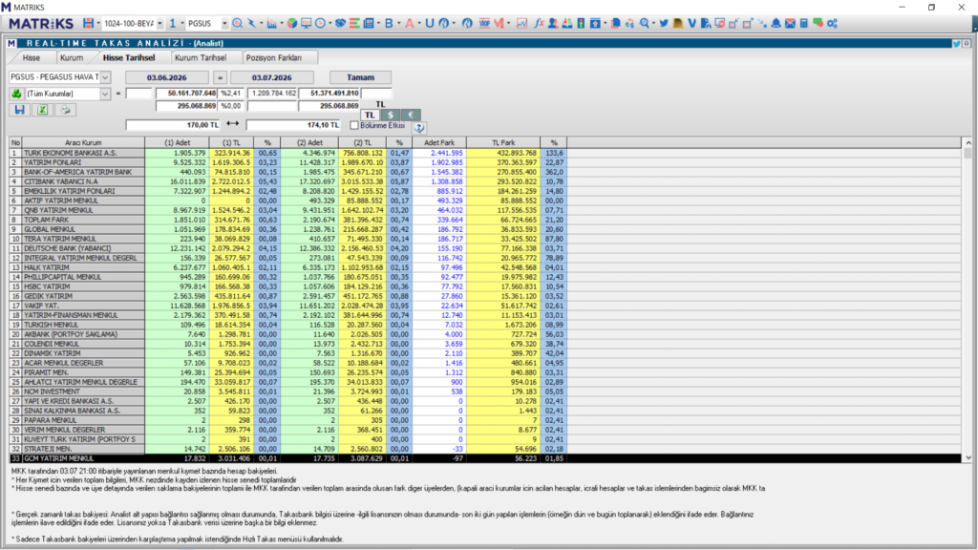Click the Twitter icon in panel title bar

coord(956,44)
